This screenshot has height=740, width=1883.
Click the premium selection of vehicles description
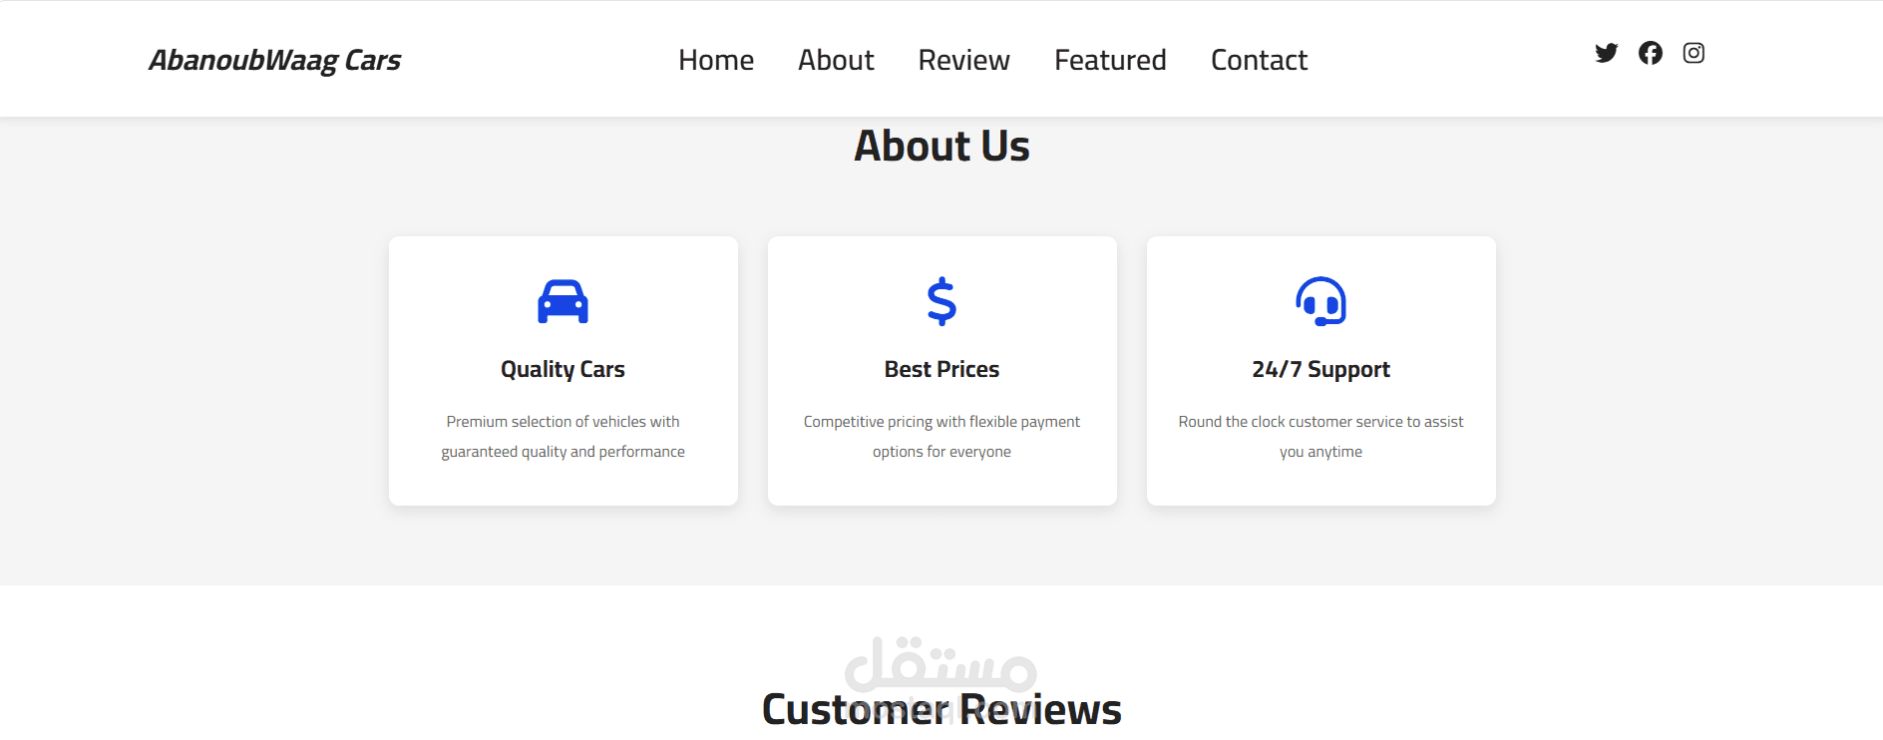563,437
